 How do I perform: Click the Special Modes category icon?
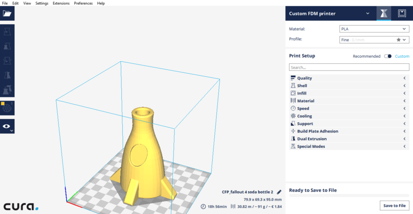coord(293,146)
